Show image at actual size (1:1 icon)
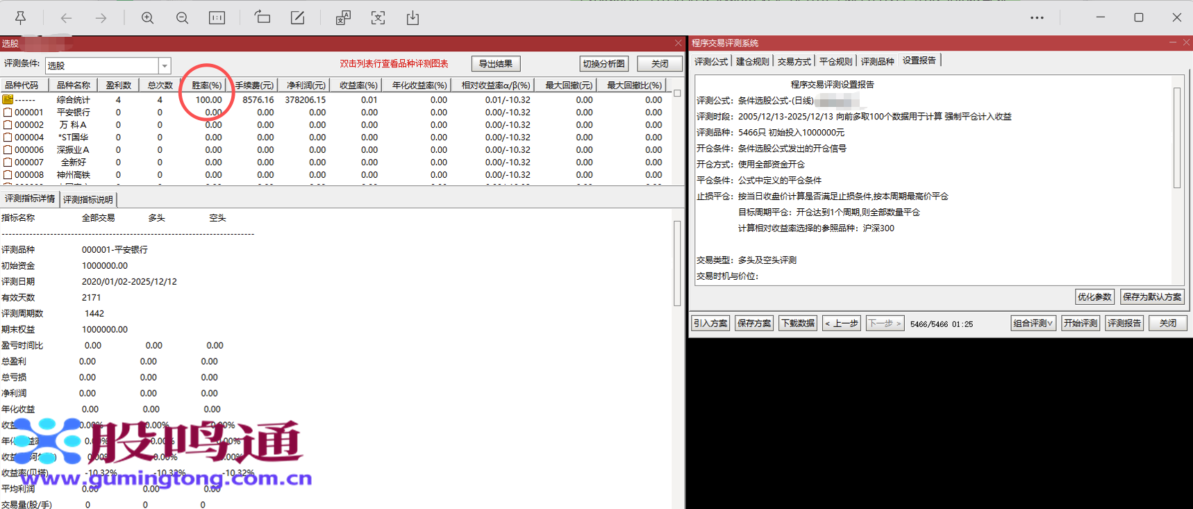This screenshot has height=509, width=1193. click(x=217, y=18)
